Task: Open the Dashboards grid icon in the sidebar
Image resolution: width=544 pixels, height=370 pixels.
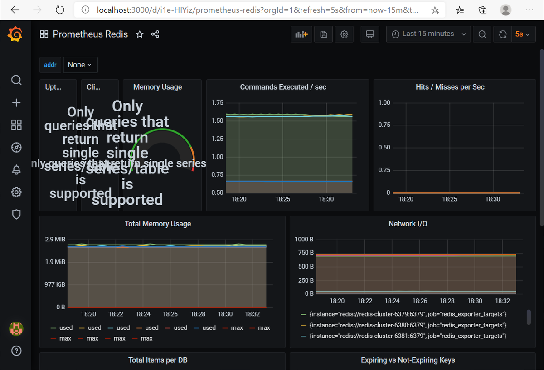Action: (16, 125)
